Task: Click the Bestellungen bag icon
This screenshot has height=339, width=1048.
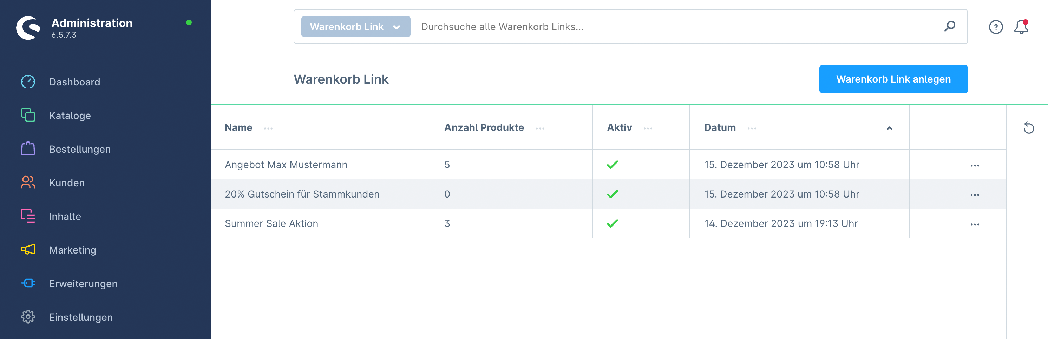Action: [x=28, y=149]
